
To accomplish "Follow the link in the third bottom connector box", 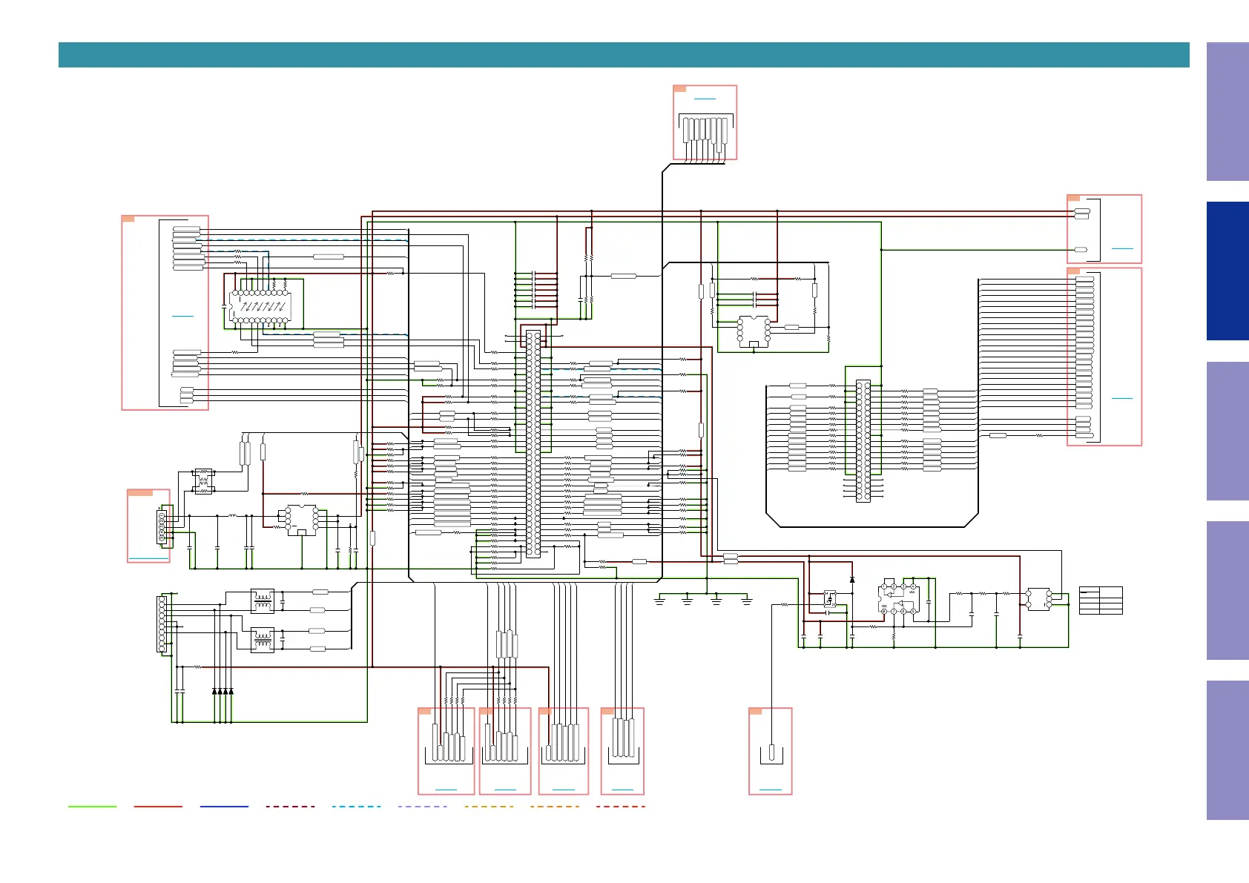I will click(564, 790).
